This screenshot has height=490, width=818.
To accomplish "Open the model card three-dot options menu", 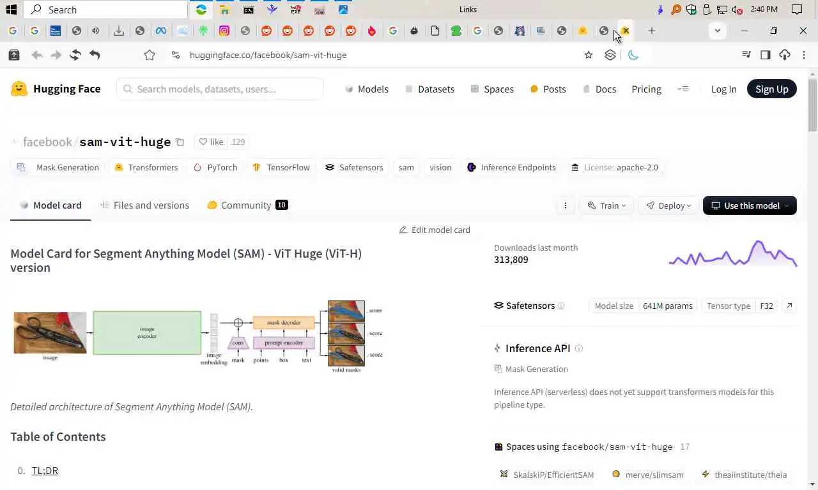I will (x=565, y=205).
